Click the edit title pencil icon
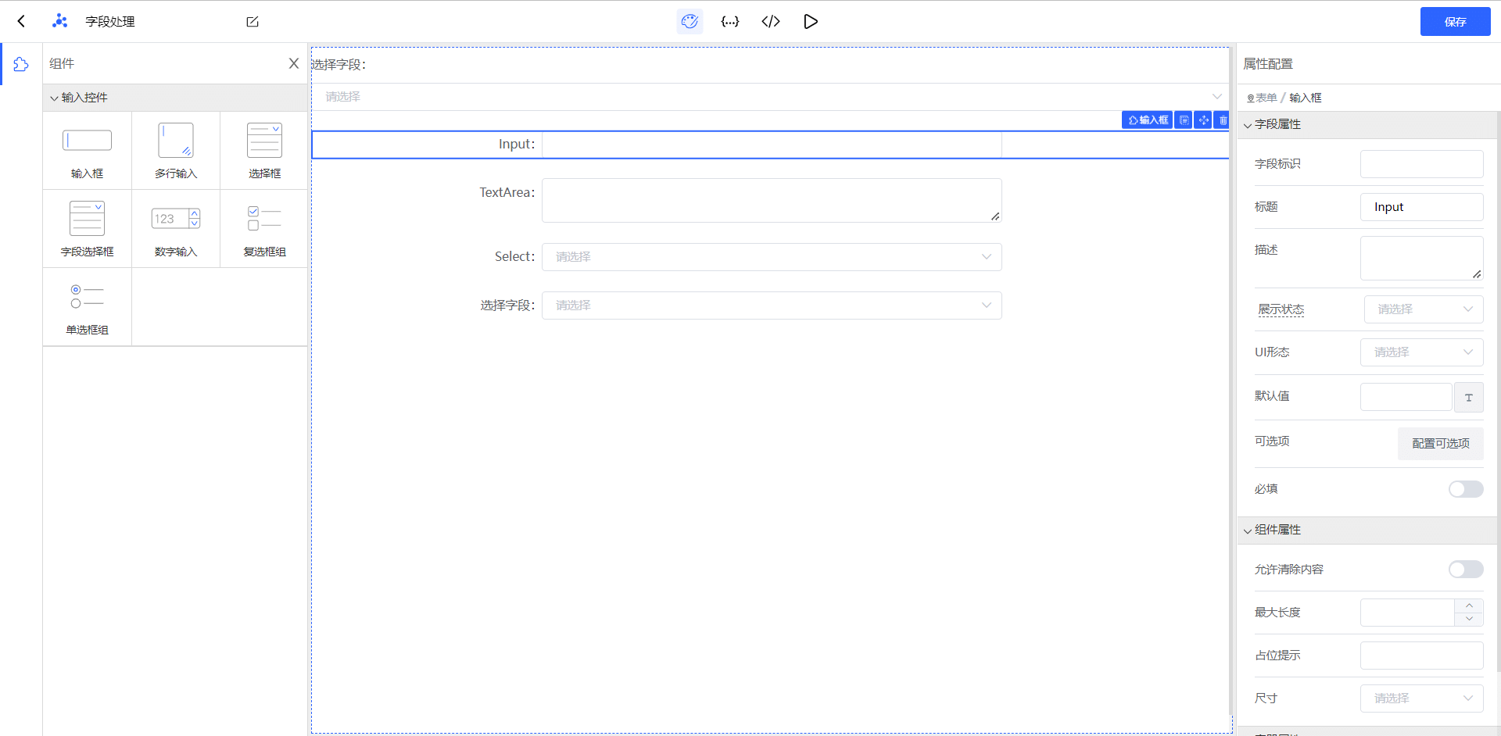 coord(253,22)
